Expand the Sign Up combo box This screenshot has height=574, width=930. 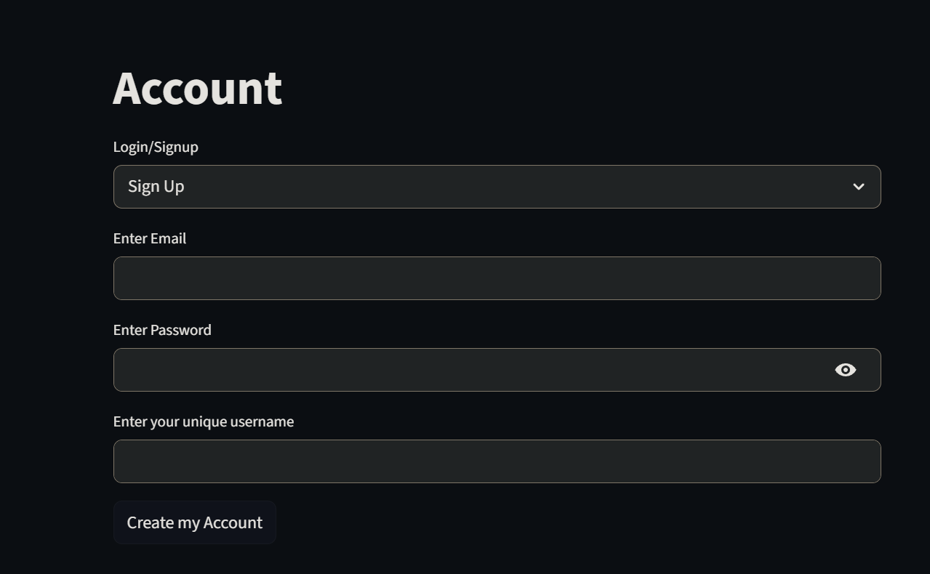[x=497, y=187]
